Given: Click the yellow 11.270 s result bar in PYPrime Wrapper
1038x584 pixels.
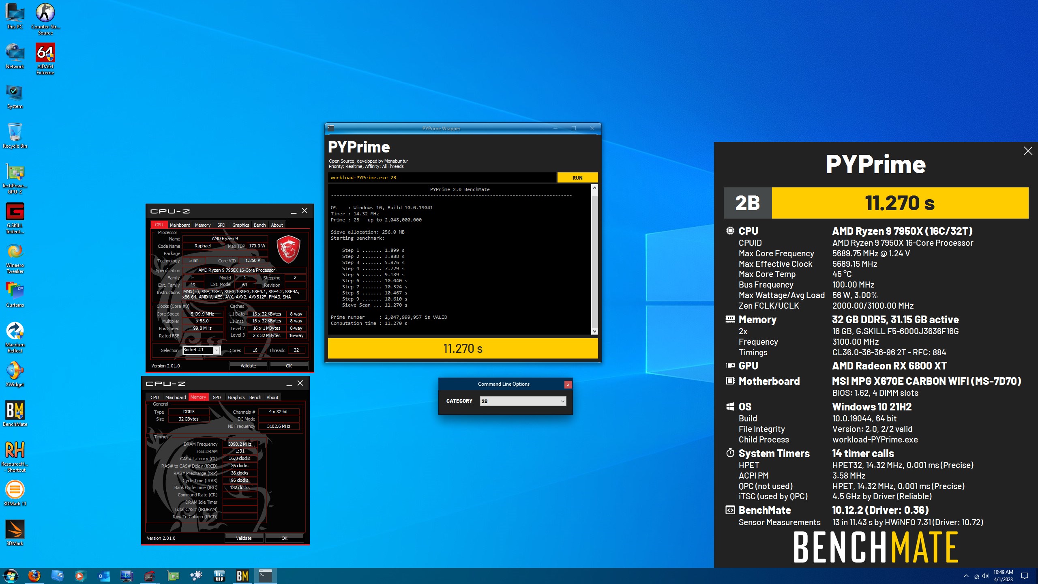Looking at the screenshot, I should point(463,348).
